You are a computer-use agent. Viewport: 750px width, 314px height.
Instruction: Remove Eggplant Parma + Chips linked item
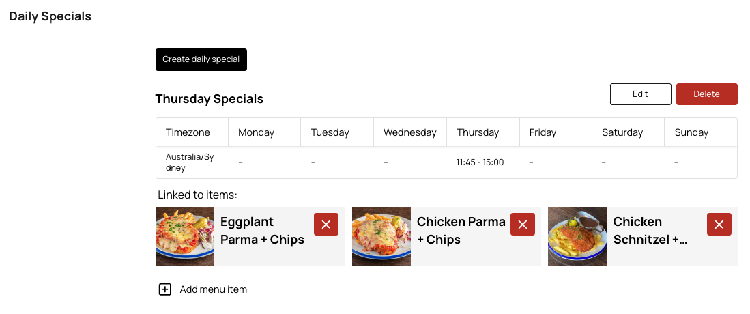(326, 225)
